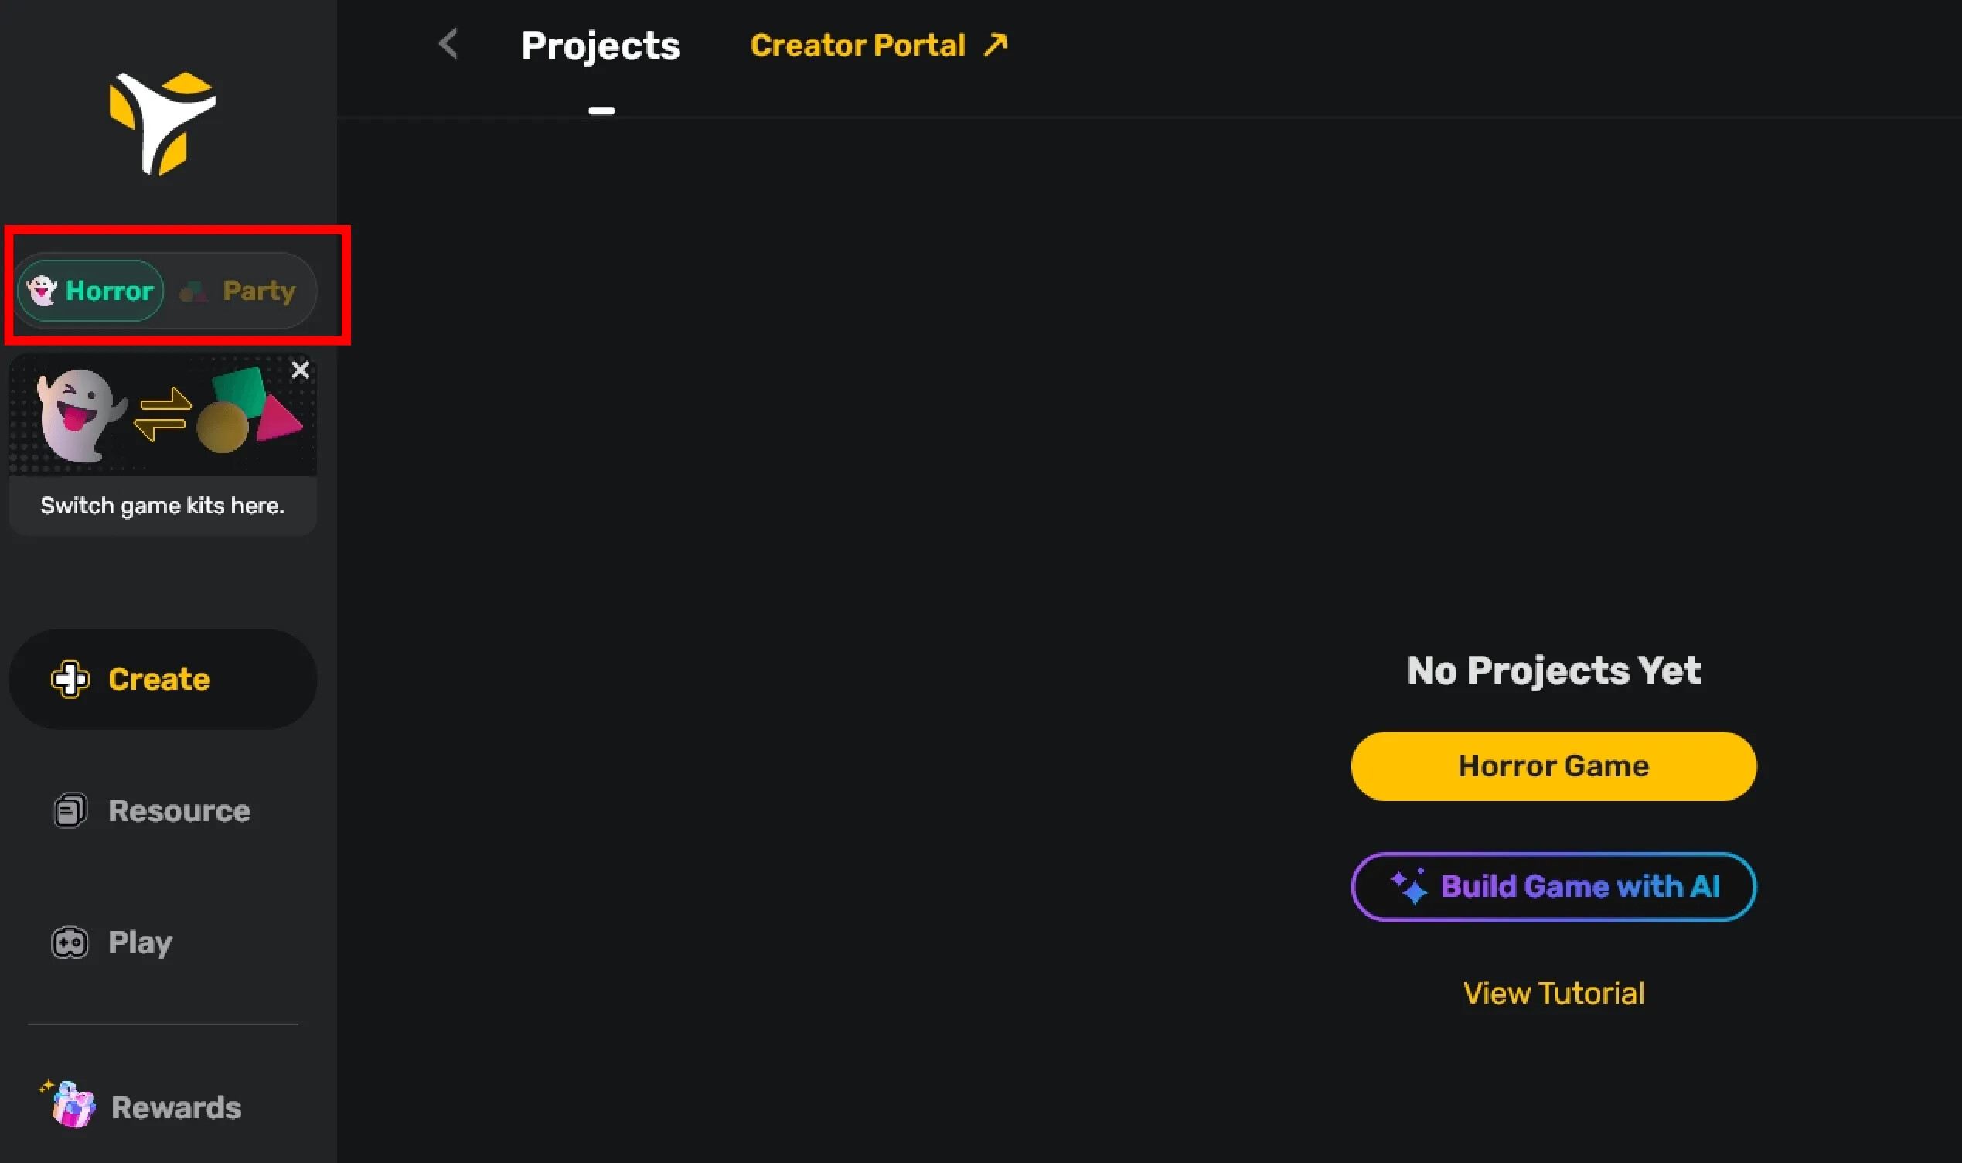
Task: Click the Creator Portal external arrow icon
Action: (996, 45)
